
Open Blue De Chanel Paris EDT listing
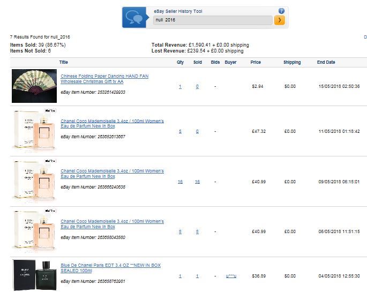coord(110,268)
